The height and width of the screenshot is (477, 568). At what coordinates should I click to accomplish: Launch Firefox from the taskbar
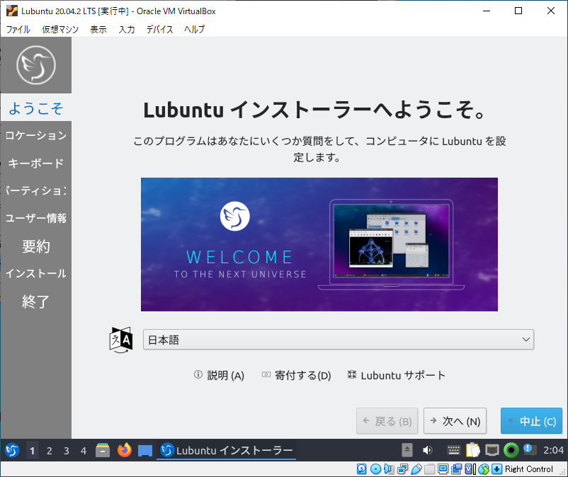tap(124, 450)
